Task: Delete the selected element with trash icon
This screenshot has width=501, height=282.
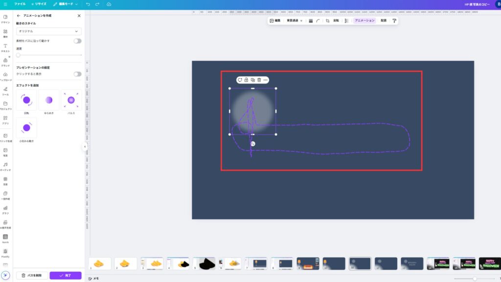Action: [259, 80]
